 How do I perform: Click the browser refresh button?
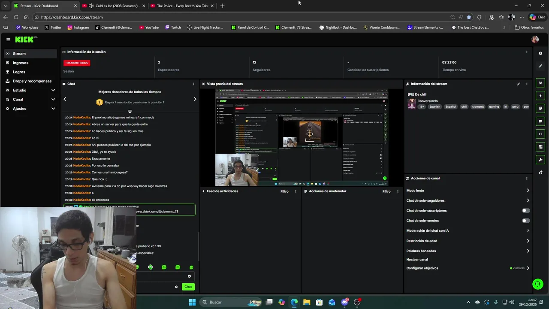coord(16,17)
